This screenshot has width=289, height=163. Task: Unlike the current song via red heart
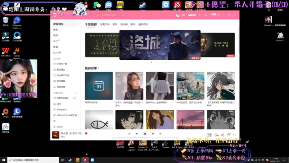(x=86, y=133)
